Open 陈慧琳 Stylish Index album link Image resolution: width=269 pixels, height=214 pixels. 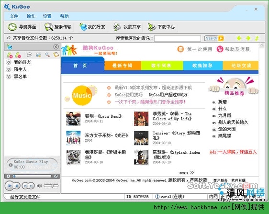176,155
